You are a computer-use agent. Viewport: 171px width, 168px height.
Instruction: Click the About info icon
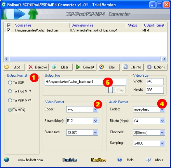tap(148, 160)
